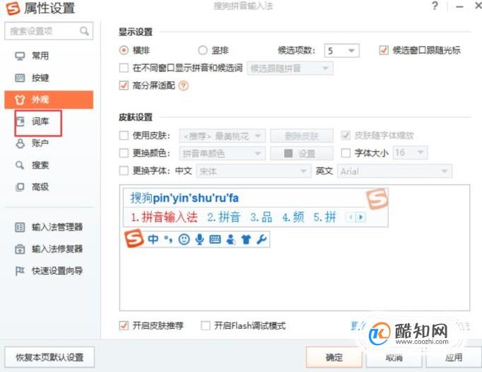Viewport: 482px width, 372px height.
Task: Select the 外观 settings section
Action: (x=49, y=100)
